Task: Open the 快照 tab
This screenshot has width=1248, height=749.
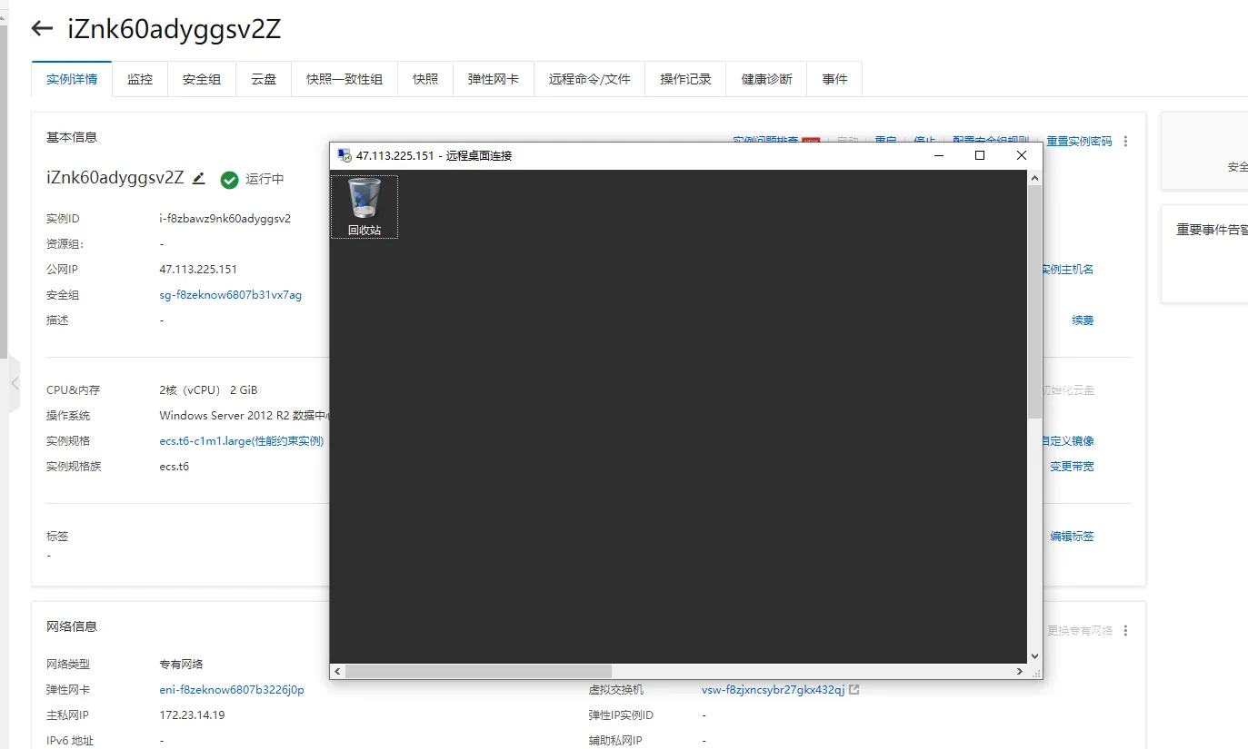Action: coord(425,79)
